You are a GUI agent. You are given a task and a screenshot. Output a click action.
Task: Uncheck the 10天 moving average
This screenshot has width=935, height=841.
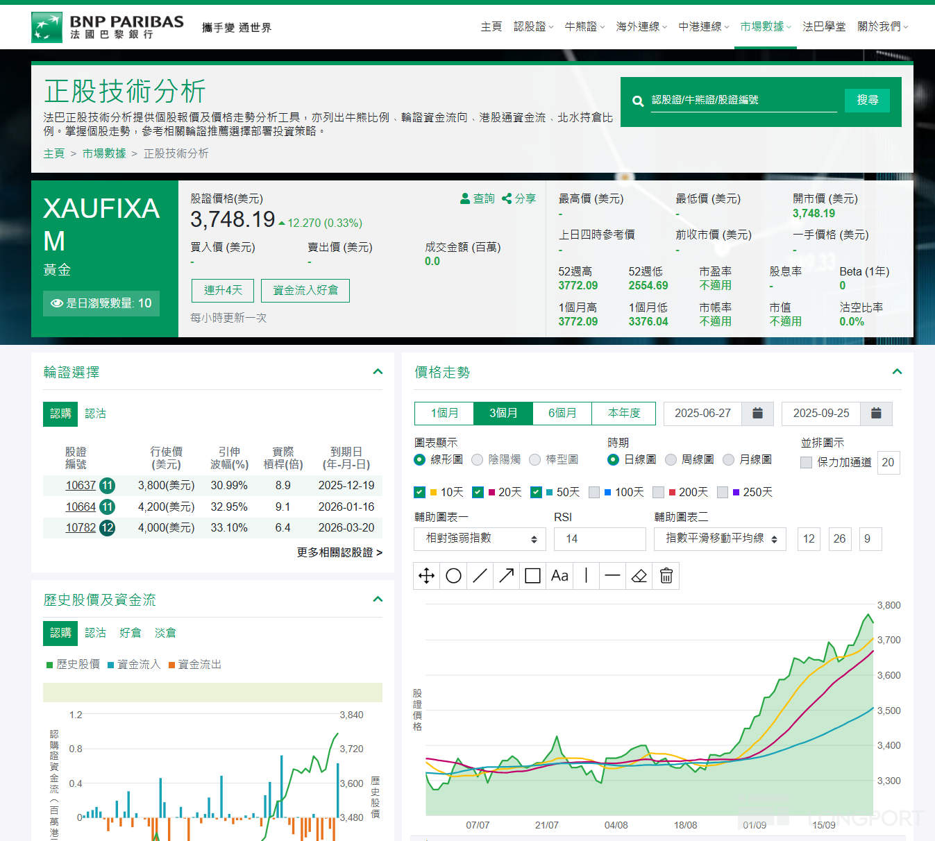point(419,492)
